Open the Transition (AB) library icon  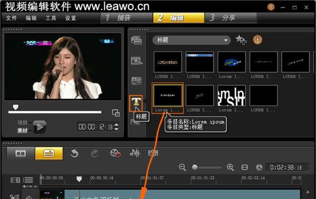pyautogui.click(x=136, y=81)
